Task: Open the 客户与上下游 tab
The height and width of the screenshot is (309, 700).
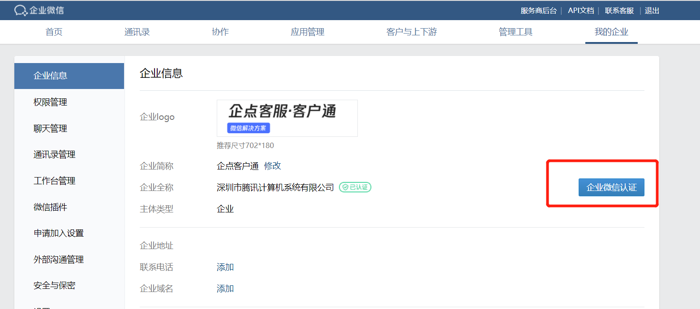Action: pyautogui.click(x=412, y=32)
